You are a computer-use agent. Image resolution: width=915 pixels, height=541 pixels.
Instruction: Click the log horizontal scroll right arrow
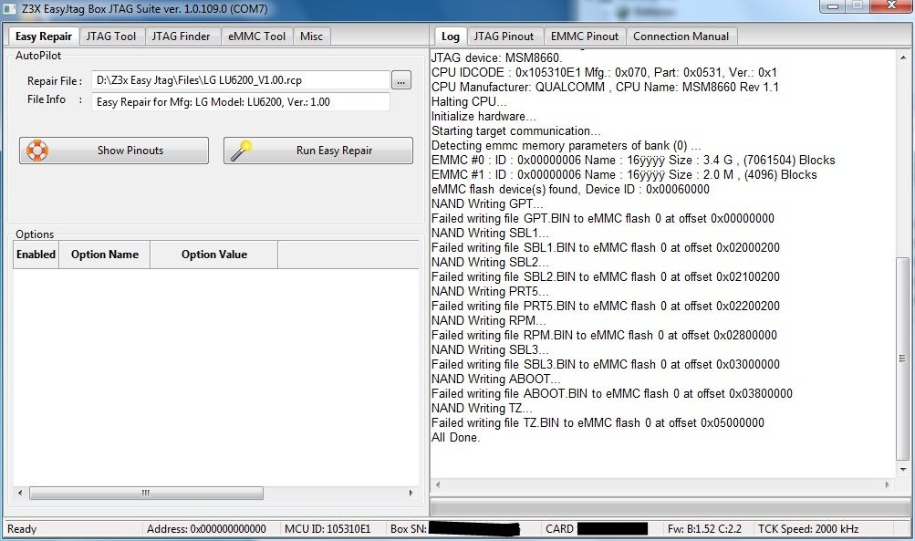tap(888, 484)
